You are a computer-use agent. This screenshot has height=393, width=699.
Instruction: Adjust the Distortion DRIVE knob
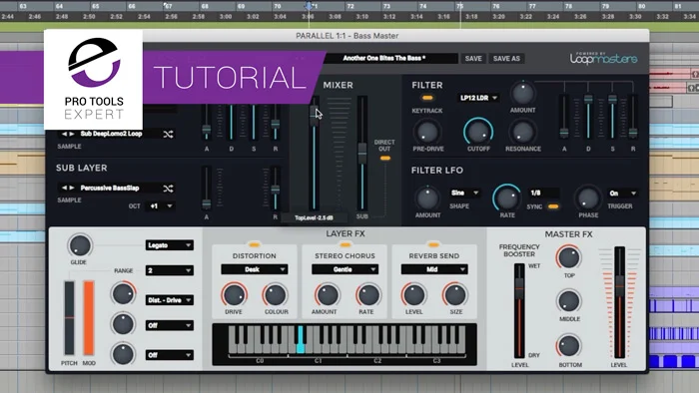pyautogui.click(x=234, y=294)
